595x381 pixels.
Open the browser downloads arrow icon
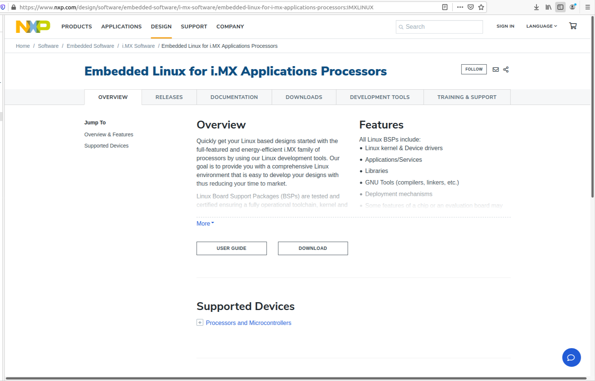pos(536,7)
